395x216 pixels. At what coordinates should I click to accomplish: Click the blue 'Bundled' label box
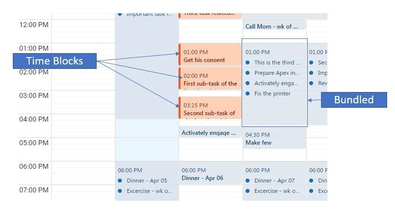click(354, 100)
